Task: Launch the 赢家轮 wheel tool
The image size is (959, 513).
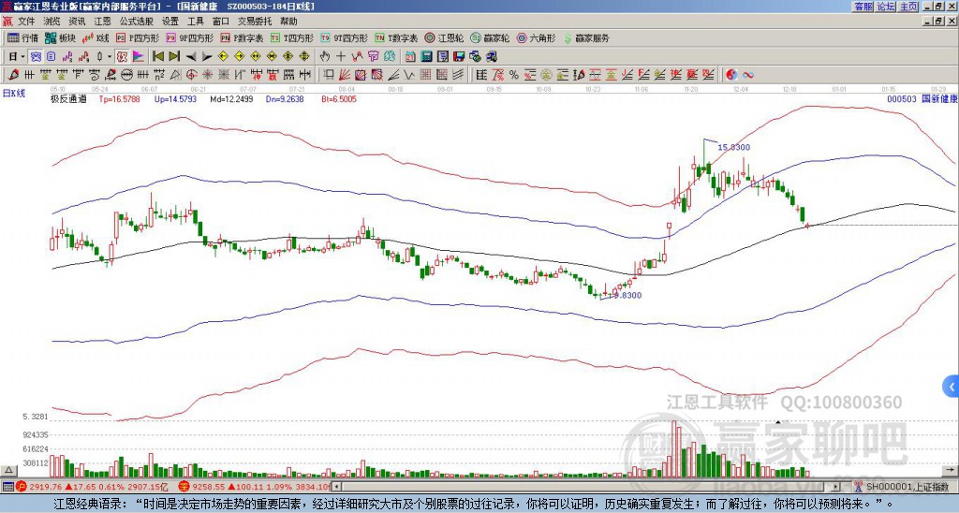Action: pos(490,37)
